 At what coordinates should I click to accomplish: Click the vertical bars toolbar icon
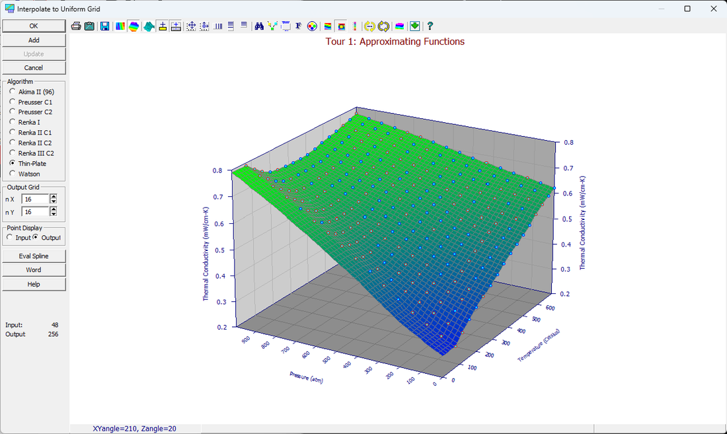(x=218, y=26)
